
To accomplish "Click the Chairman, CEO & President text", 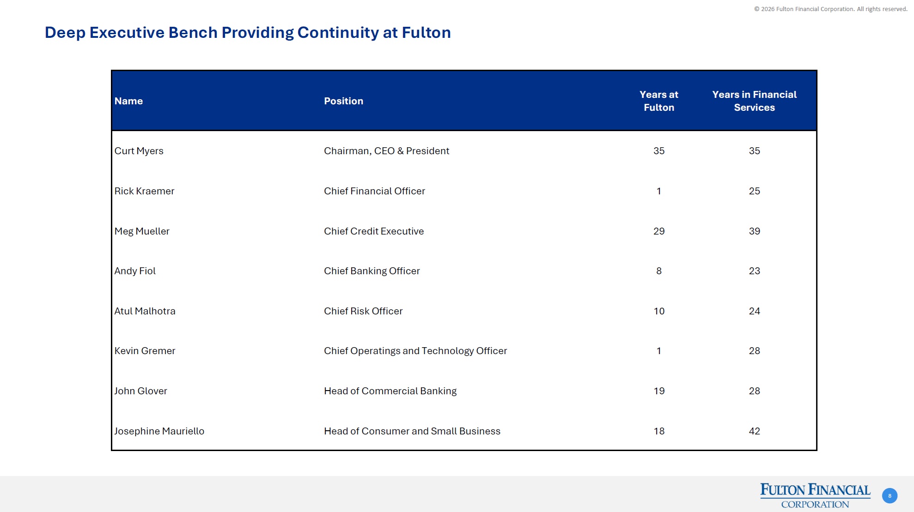I will click(386, 151).
